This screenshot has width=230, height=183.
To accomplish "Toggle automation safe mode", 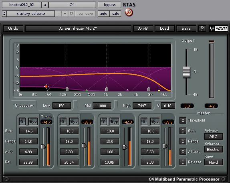I will (x=115, y=14).
